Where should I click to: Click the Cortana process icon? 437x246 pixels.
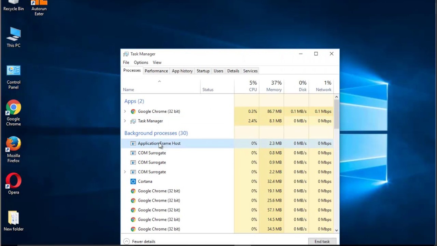pos(133,181)
